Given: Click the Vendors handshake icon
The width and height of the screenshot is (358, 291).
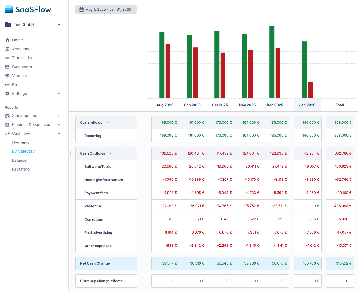Looking at the screenshot, I should [7, 76].
